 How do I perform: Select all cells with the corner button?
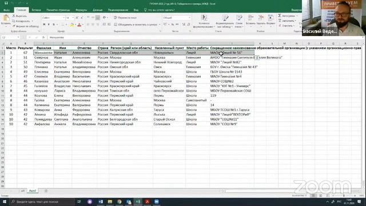pos(2,43)
